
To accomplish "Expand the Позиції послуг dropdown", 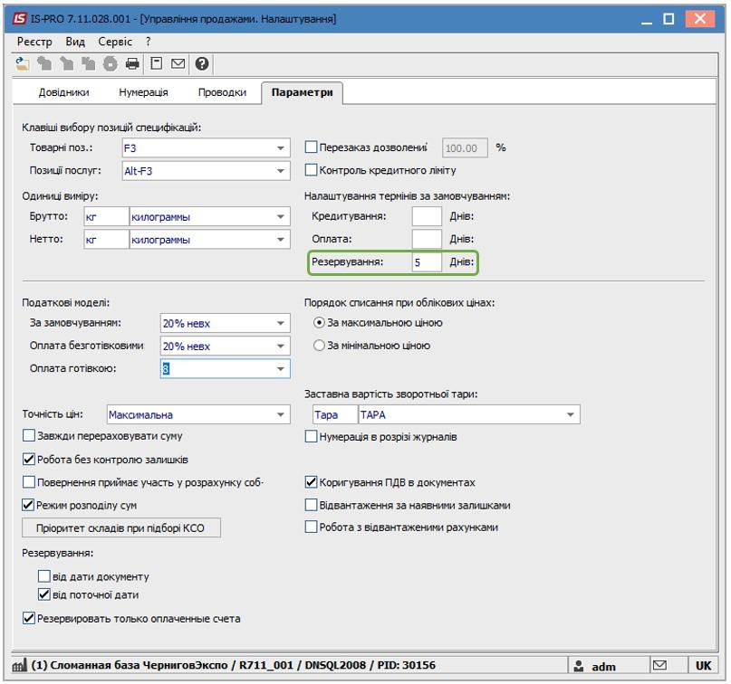I will [x=281, y=171].
